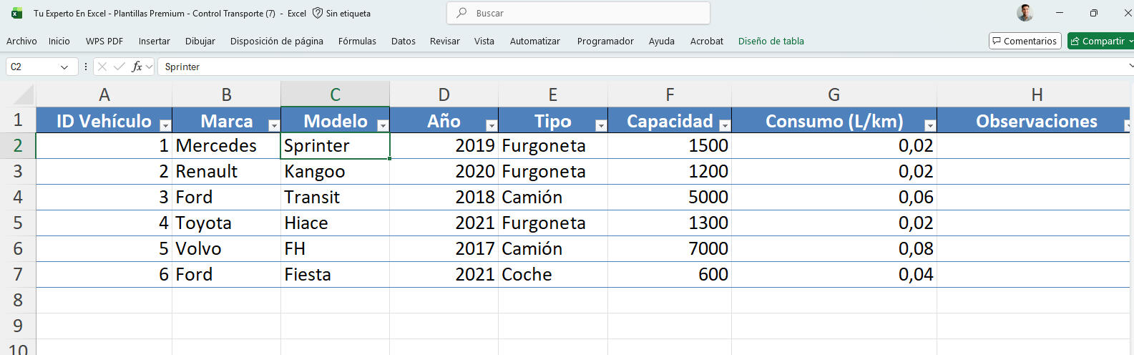The image size is (1134, 355).
Task: Expand the Name Box dropdown arrow
Action: tap(64, 67)
